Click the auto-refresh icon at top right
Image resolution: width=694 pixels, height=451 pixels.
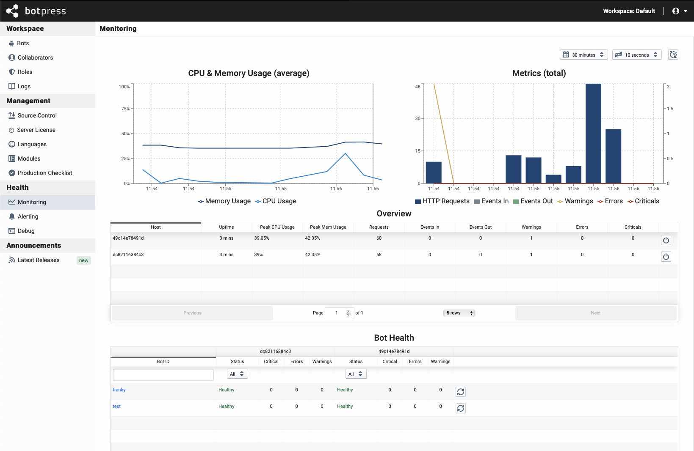[x=673, y=55]
